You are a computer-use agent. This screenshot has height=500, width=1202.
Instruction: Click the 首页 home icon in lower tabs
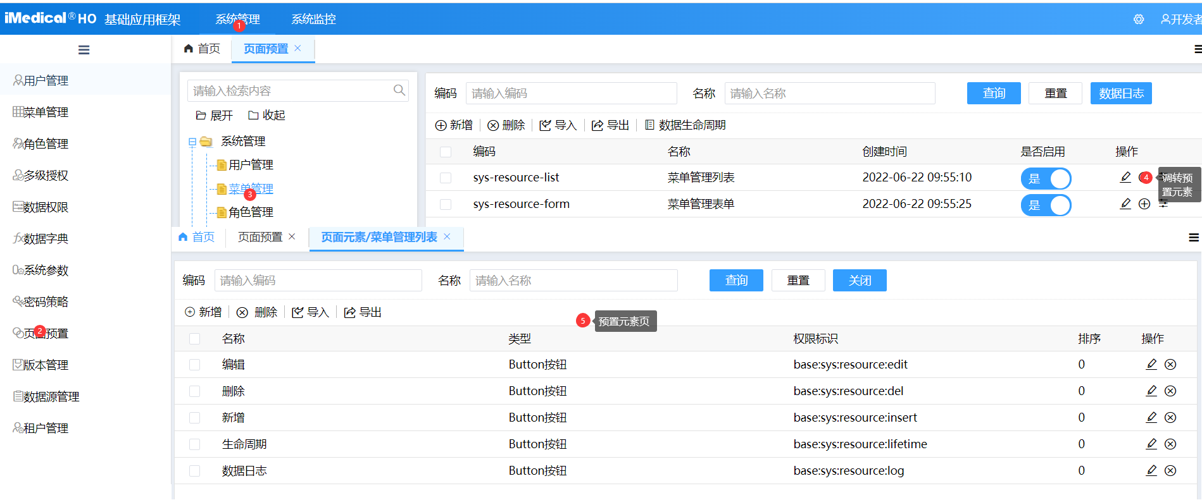184,237
